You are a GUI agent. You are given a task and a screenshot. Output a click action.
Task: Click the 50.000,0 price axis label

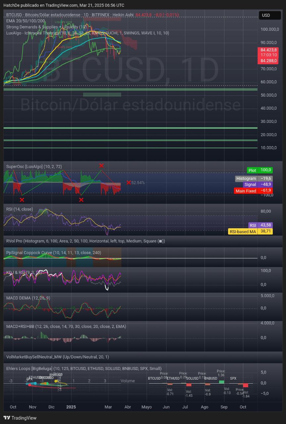[269, 95]
